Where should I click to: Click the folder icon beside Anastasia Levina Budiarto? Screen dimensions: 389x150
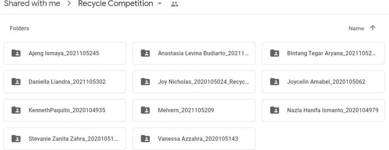145,53
